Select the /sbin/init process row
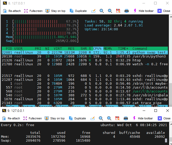The image size is (172, 145). point(85,83)
